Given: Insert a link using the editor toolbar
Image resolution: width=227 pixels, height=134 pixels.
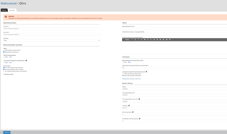Looking at the screenshot, I should pos(148,40).
